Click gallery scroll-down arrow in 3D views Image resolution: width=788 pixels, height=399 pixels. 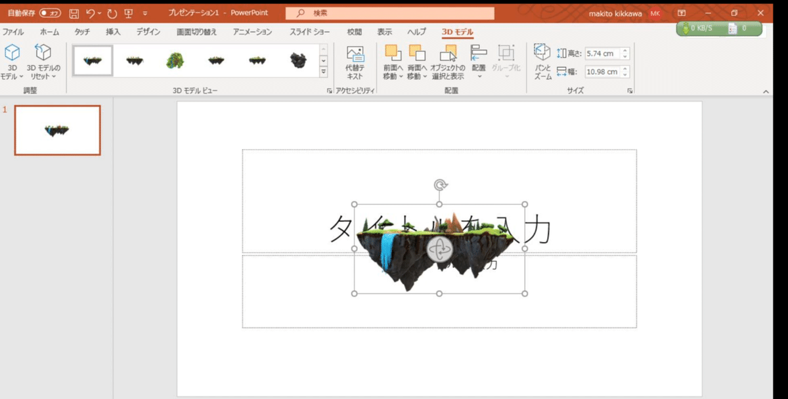click(x=323, y=60)
